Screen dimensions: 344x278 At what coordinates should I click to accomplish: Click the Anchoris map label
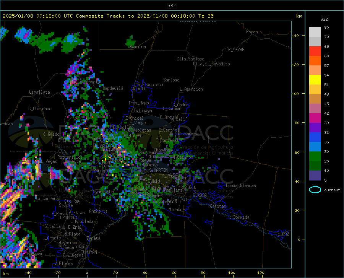[x=98, y=211]
